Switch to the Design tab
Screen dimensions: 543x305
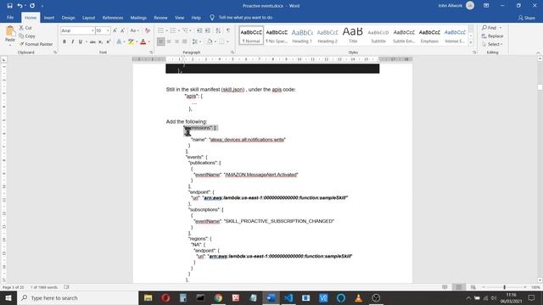pyautogui.click(x=68, y=17)
